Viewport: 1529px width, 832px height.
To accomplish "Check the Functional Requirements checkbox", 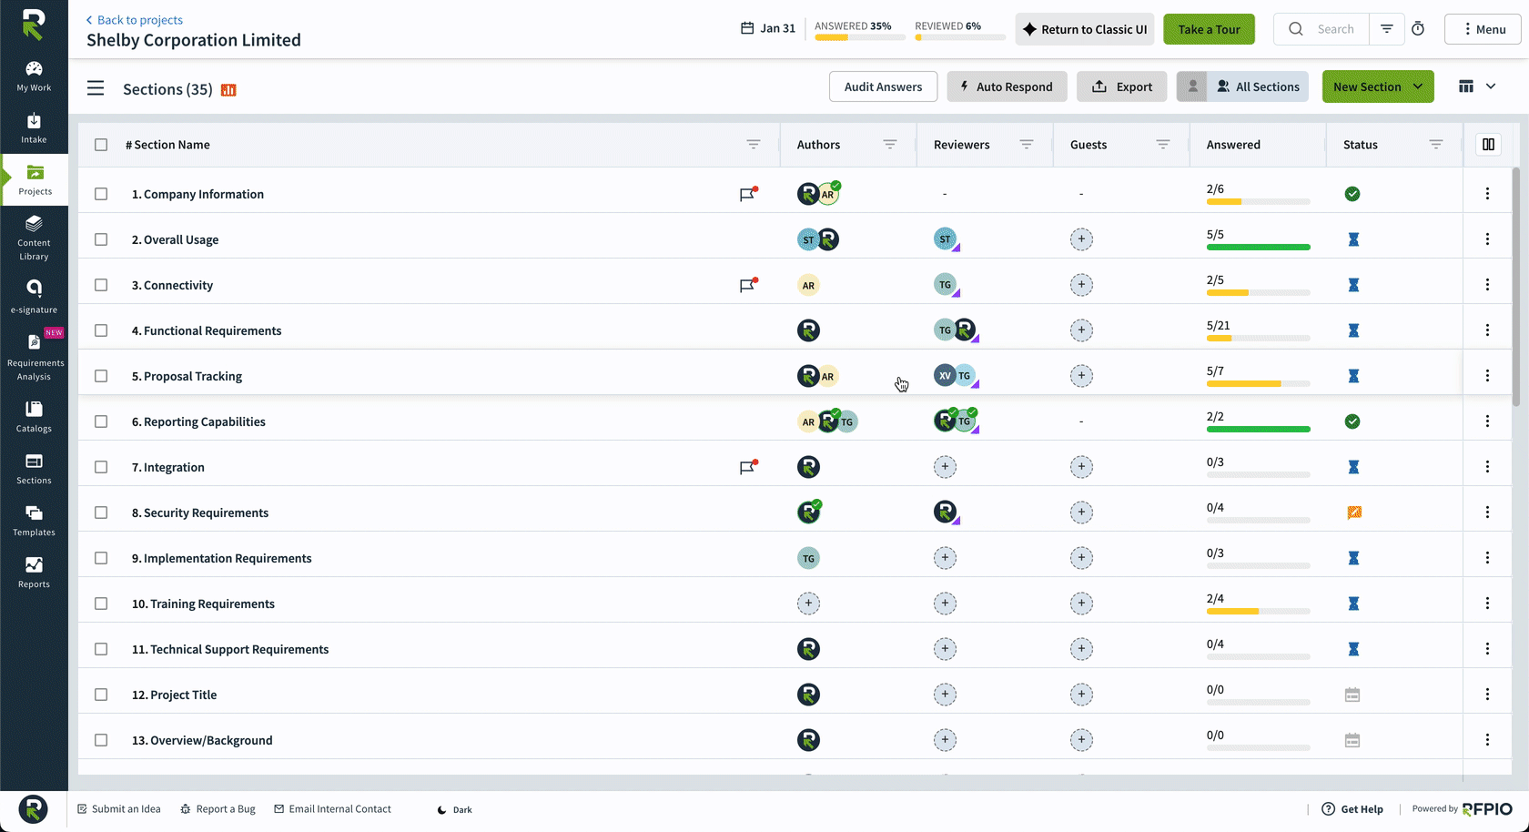I will [x=101, y=330].
